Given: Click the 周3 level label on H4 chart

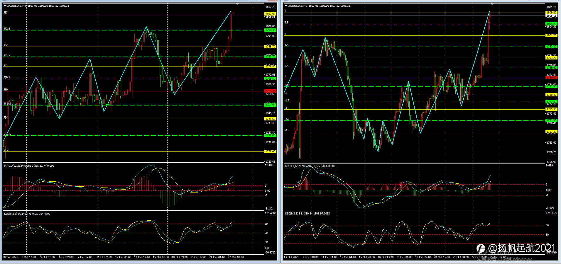Looking at the screenshot, I should (x=6, y=13).
